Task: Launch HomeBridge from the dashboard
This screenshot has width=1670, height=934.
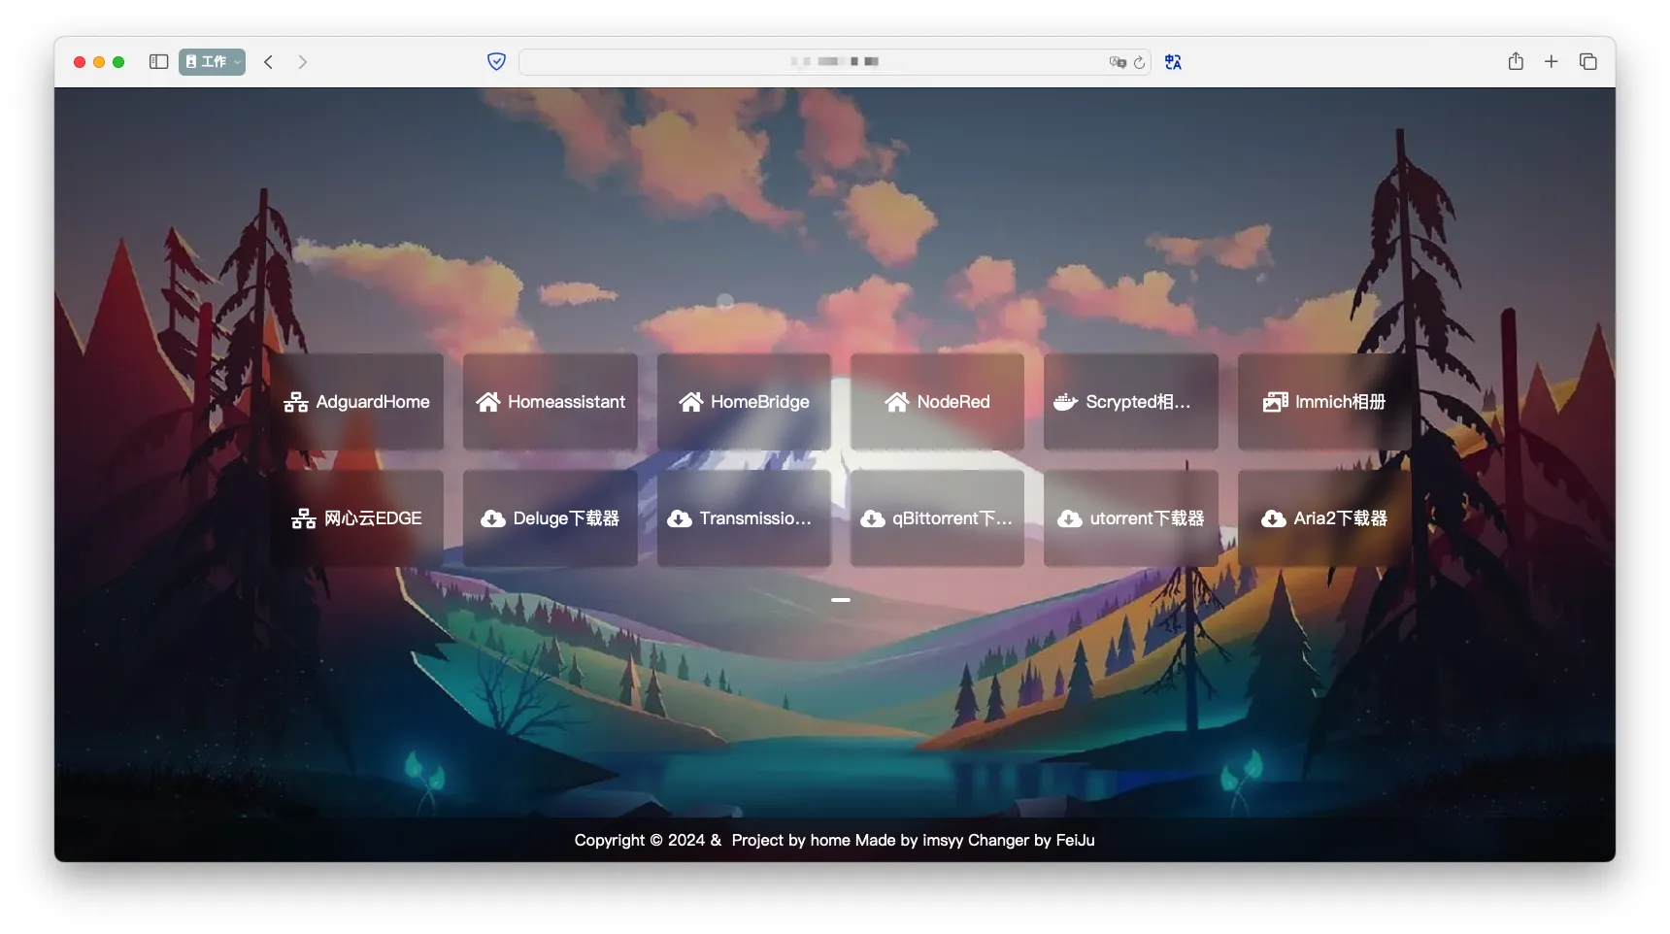Action: pos(744,402)
